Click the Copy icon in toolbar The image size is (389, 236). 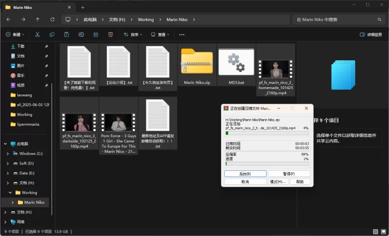click(52, 35)
